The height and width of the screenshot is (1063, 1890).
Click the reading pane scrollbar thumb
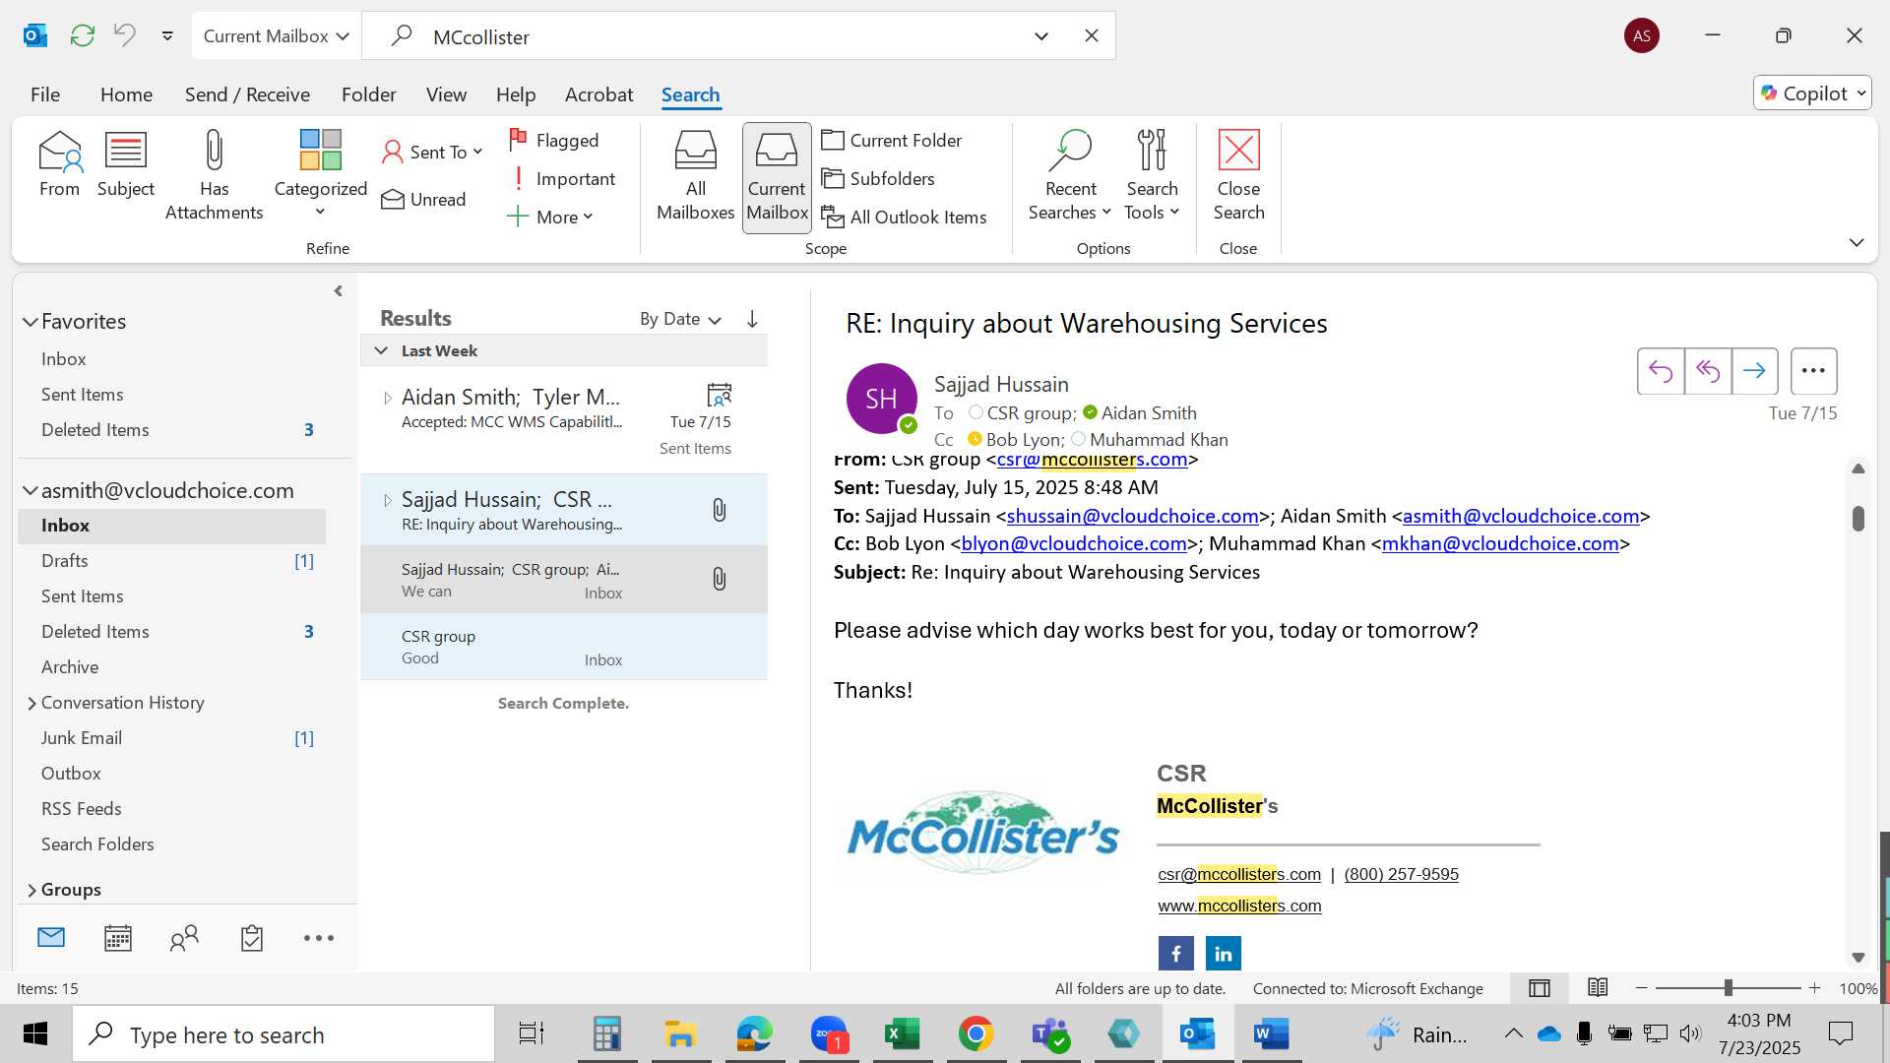pos(1858,519)
